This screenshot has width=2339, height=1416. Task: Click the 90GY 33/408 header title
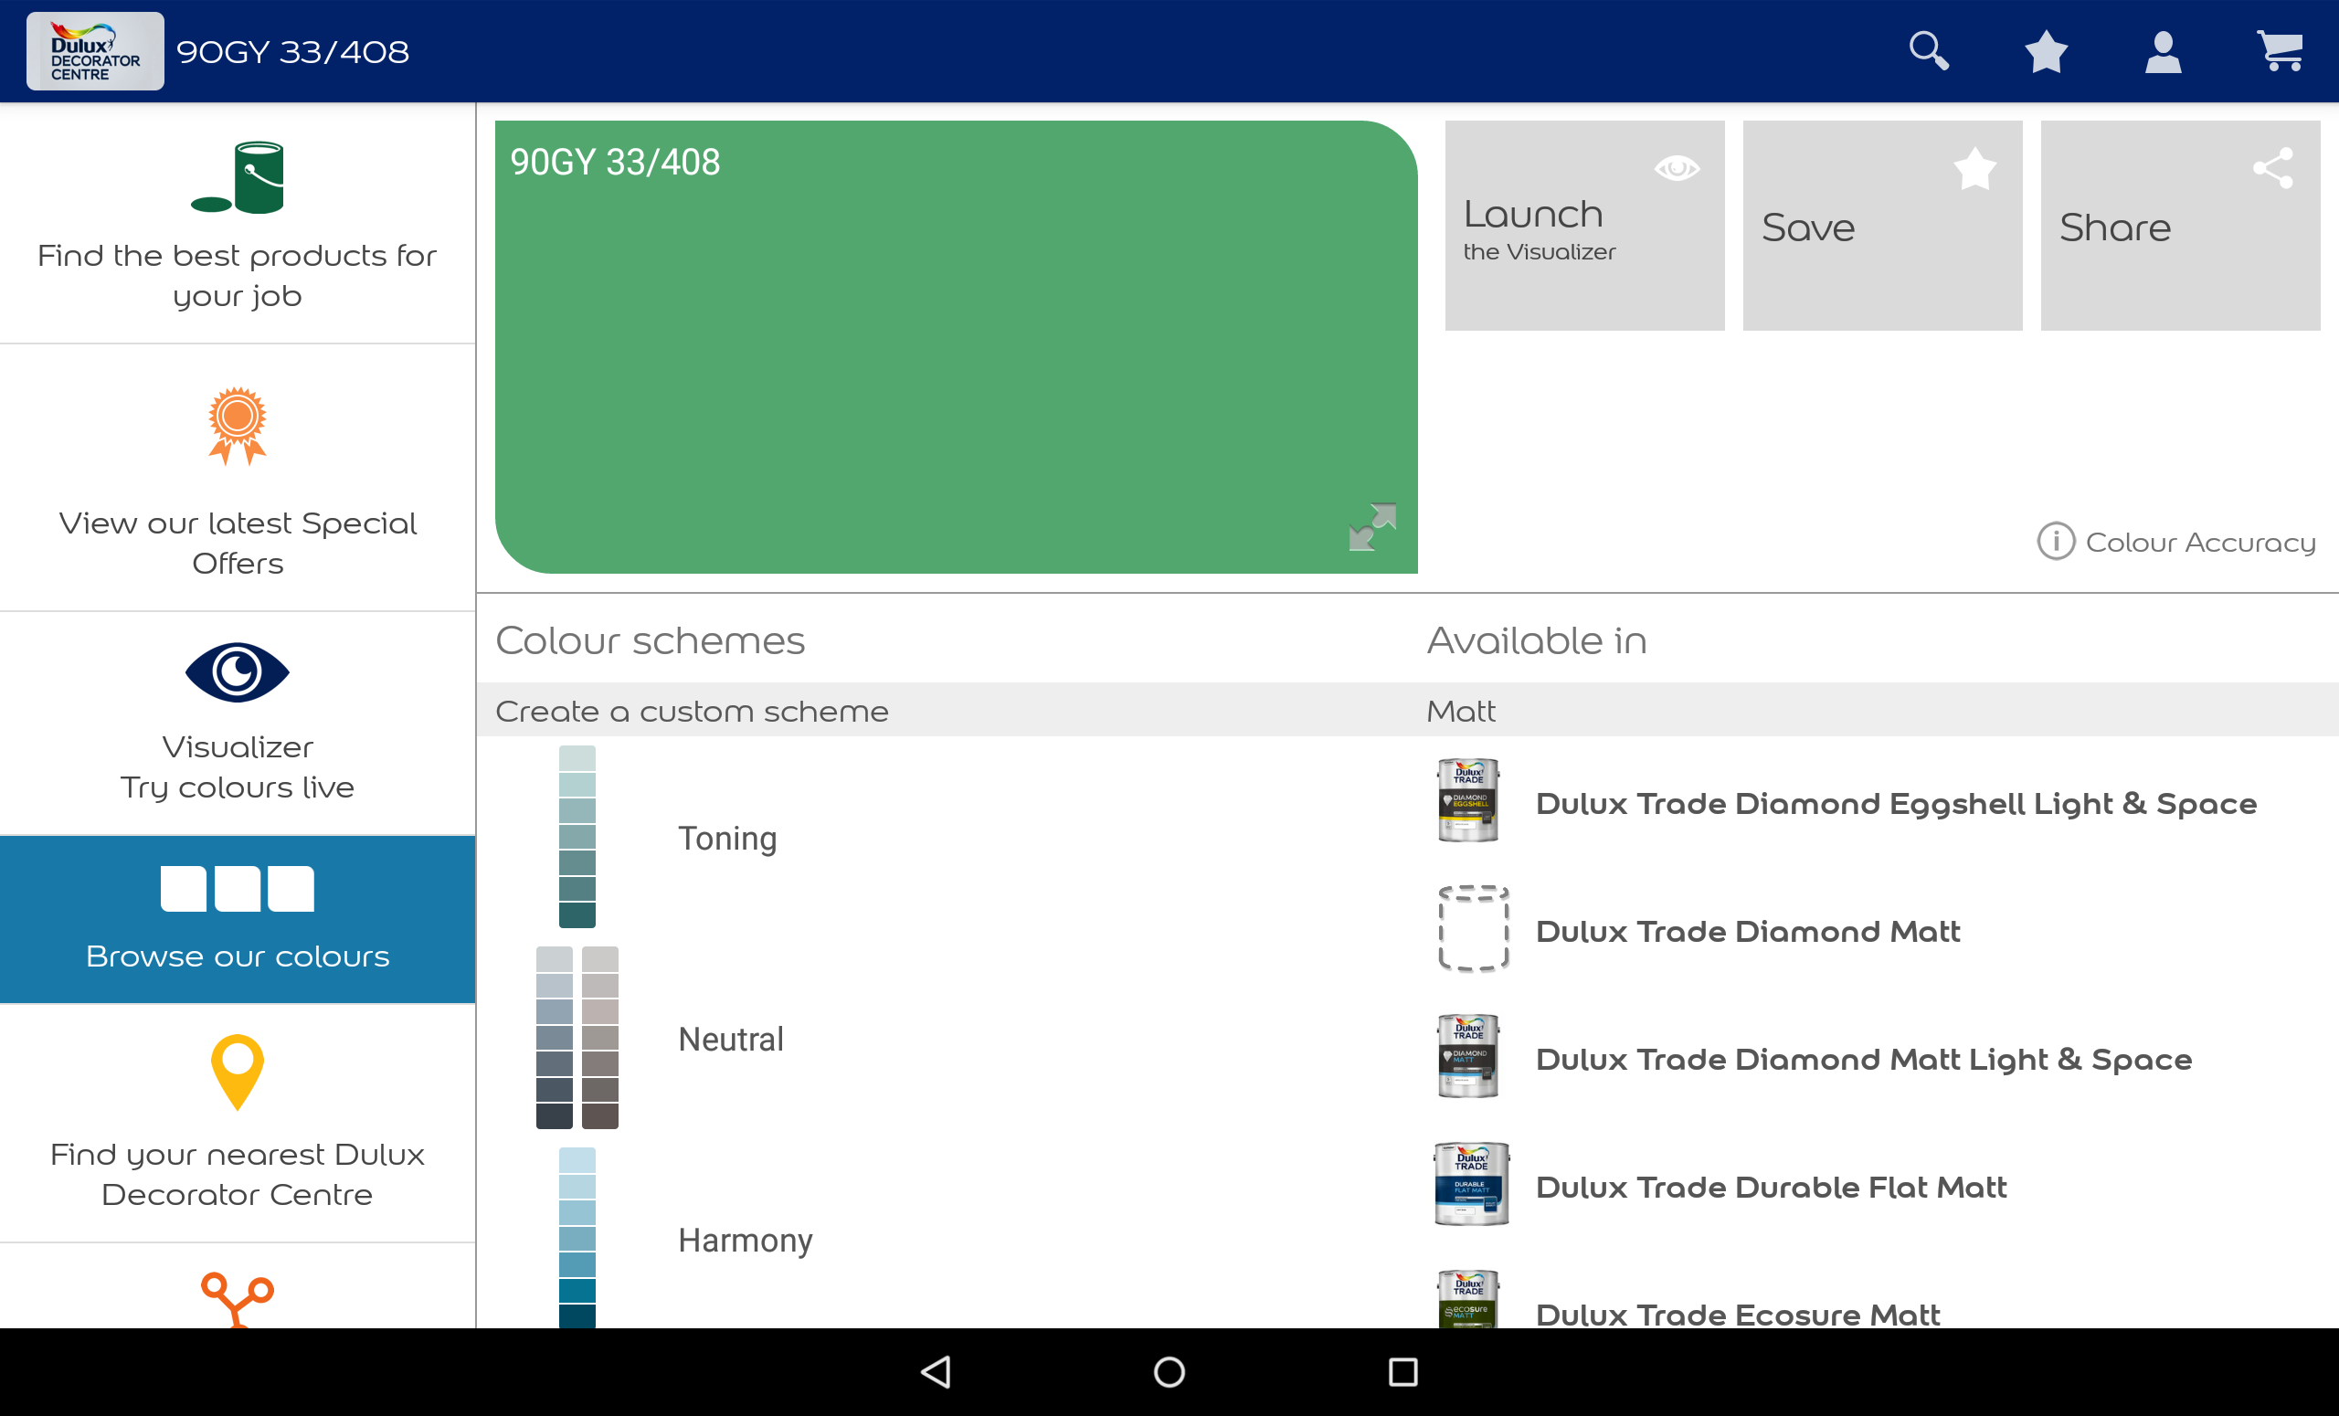point(292,51)
